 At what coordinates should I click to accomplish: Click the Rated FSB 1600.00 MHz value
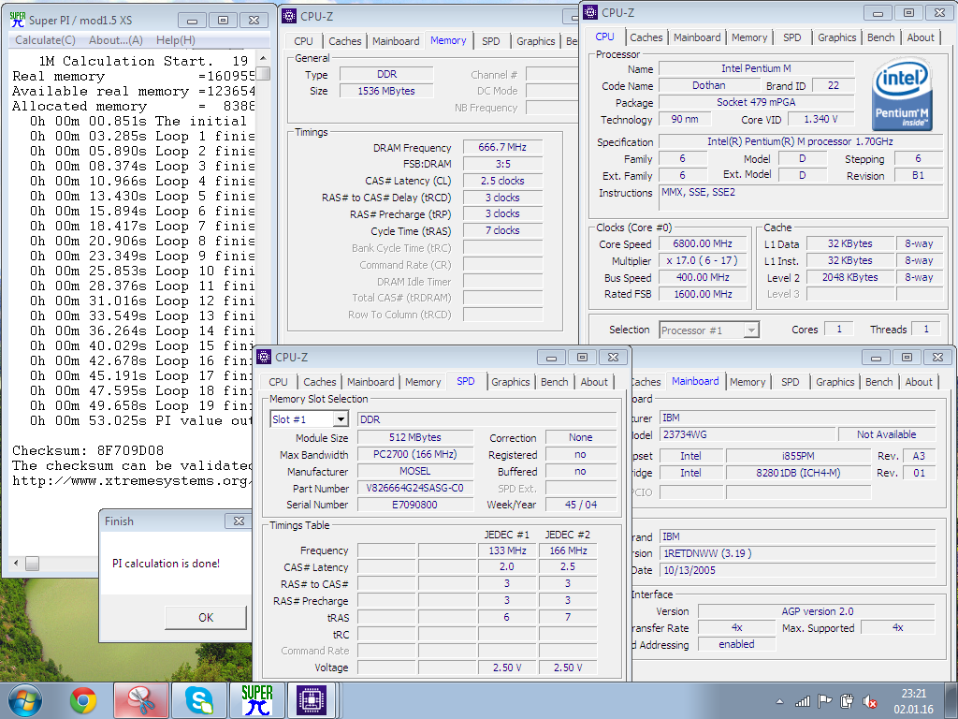tap(703, 294)
